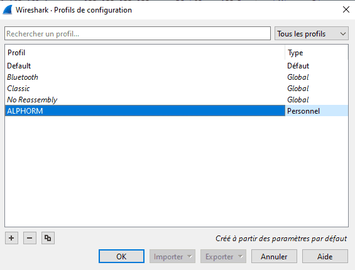Focus the Rechercher un profil search field

click(x=138, y=34)
